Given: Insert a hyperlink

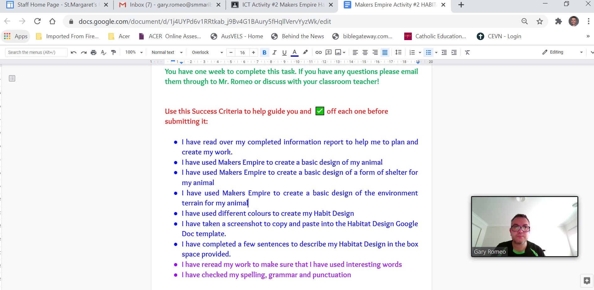Looking at the screenshot, I should point(318,52).
